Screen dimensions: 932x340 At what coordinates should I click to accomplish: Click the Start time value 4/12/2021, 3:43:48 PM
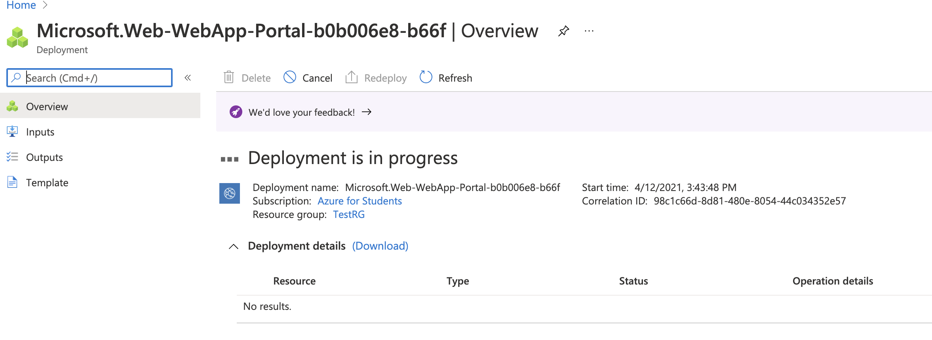click(x=685, y=187)
